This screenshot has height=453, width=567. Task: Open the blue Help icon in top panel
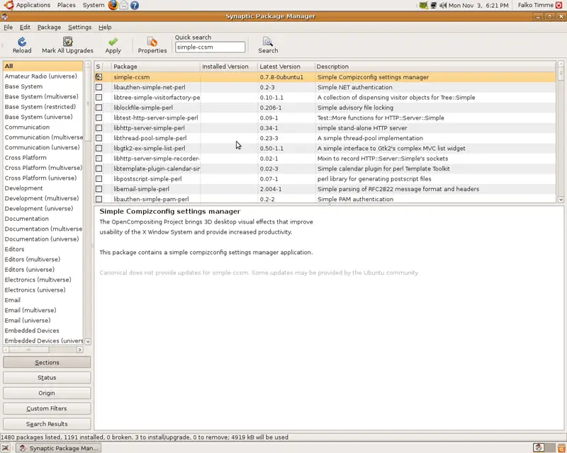[135, 5]
